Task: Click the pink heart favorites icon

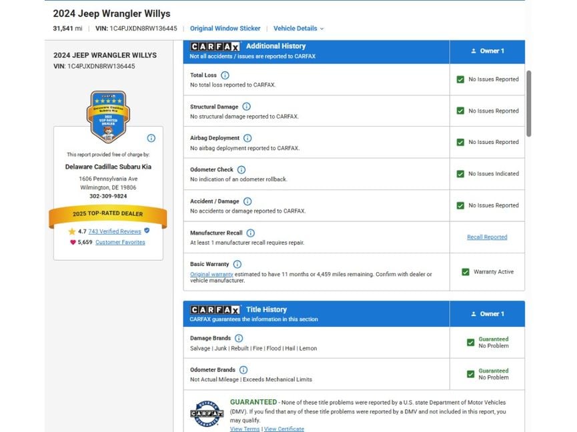Action: 73,242
